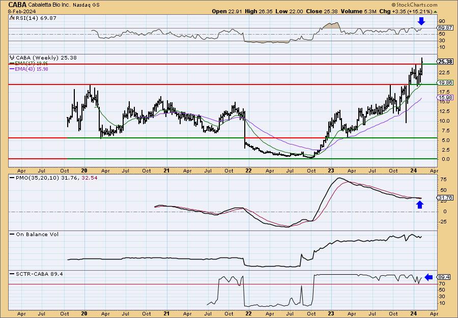
Task: Click the 19.86 EMA tag on the price axis
Action: (445, 83)
